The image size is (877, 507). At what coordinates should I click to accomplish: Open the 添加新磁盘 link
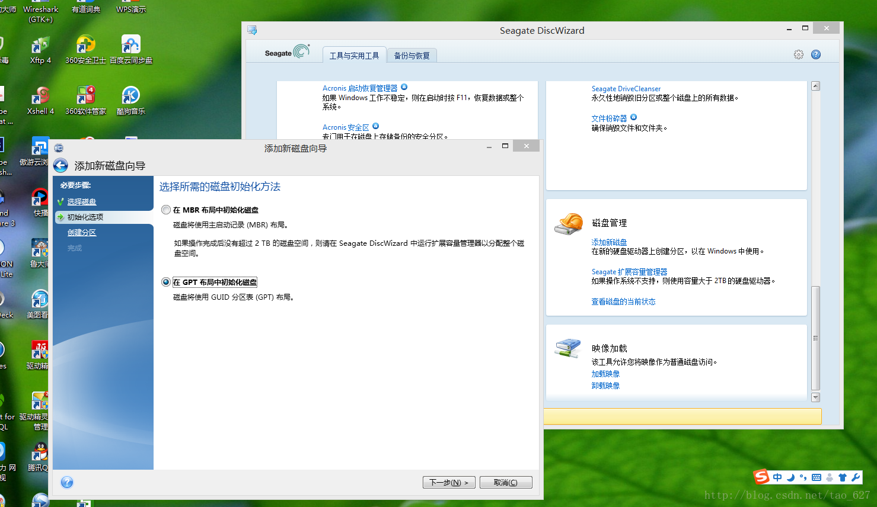(609, 242)
